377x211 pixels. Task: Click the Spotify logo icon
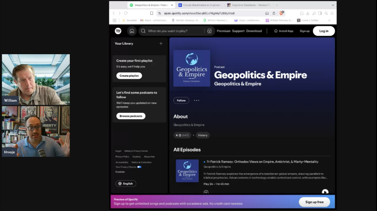tap(118, 31)
